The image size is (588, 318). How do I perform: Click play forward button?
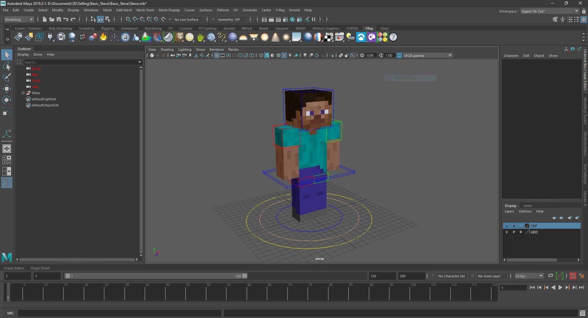(560, 287)
